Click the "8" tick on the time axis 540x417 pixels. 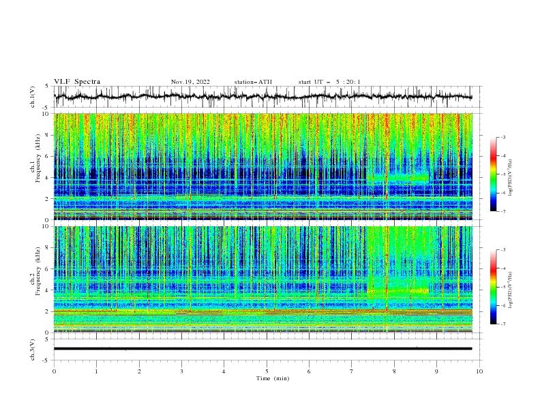point(394,371)
